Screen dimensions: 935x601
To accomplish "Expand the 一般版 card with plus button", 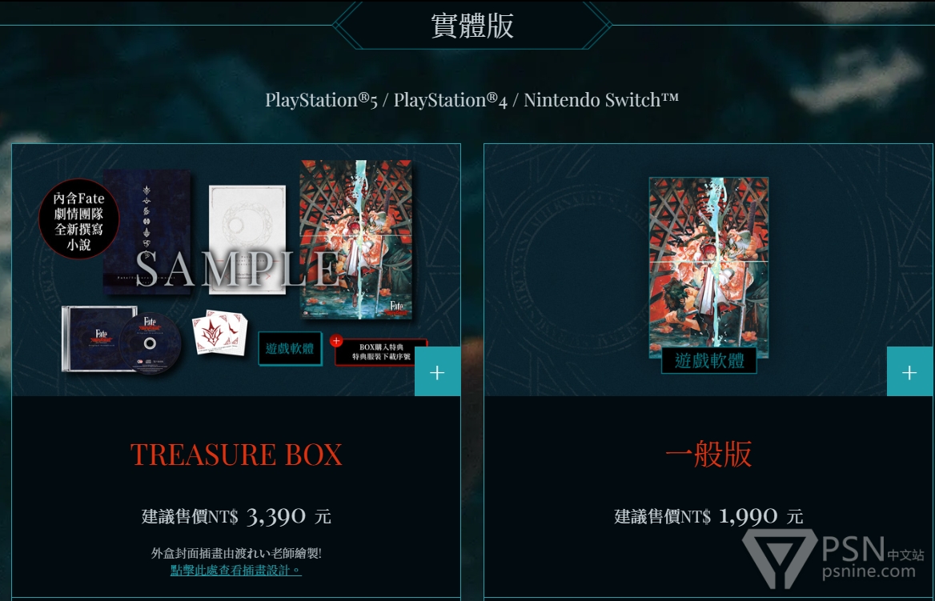I will point(909,371).
